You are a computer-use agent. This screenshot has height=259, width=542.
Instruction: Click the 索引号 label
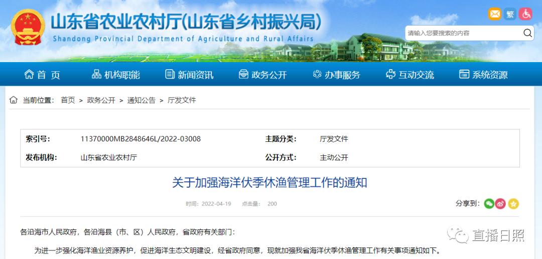[38, 139]
